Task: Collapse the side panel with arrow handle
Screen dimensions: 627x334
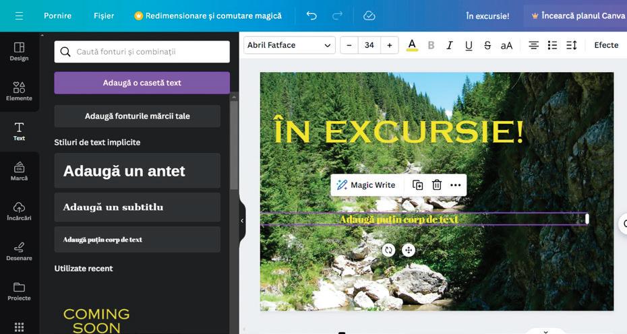Action: [242, 221]
